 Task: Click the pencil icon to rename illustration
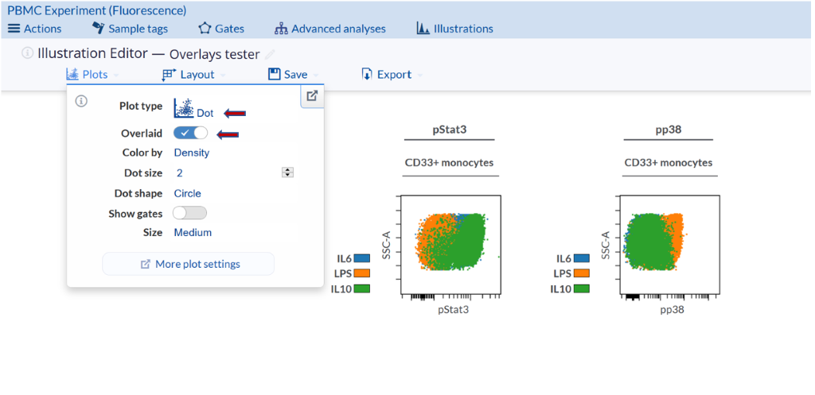point(271,54)
